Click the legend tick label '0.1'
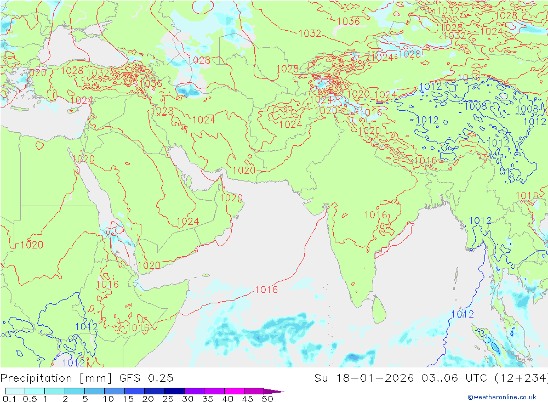This screenshot has height=402, width=548. (x=9, y=399)
